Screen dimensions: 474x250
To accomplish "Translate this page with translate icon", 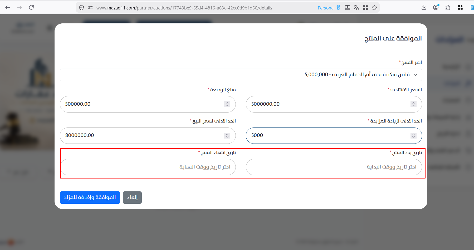I will click(356, 8).
